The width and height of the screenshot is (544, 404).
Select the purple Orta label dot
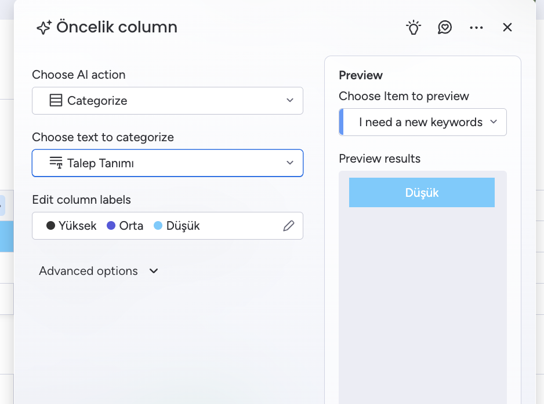pos(111,226)
